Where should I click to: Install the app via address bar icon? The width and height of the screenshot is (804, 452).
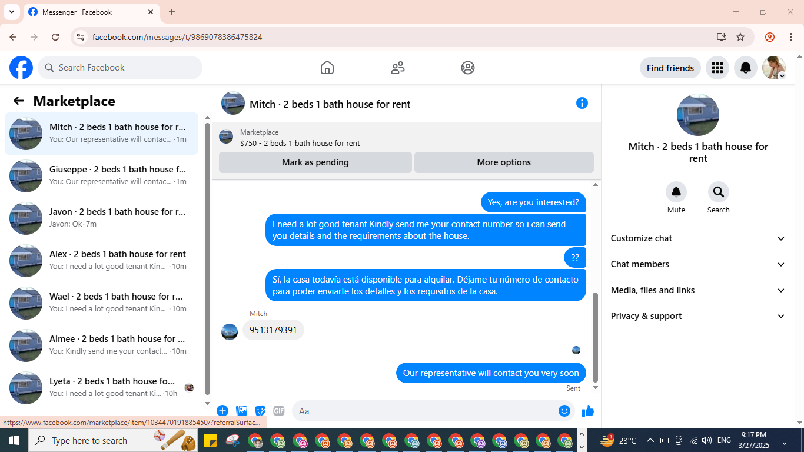pos(722,37)
